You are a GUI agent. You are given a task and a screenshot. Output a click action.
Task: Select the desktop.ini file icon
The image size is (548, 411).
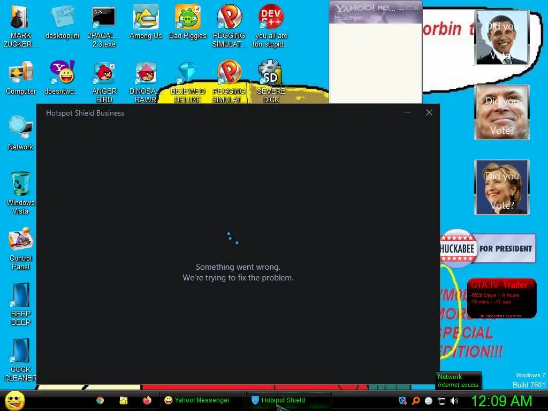click(x=62, y=22)
